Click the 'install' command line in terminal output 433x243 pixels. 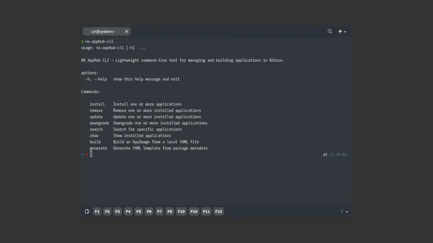(x=136, y=104)
